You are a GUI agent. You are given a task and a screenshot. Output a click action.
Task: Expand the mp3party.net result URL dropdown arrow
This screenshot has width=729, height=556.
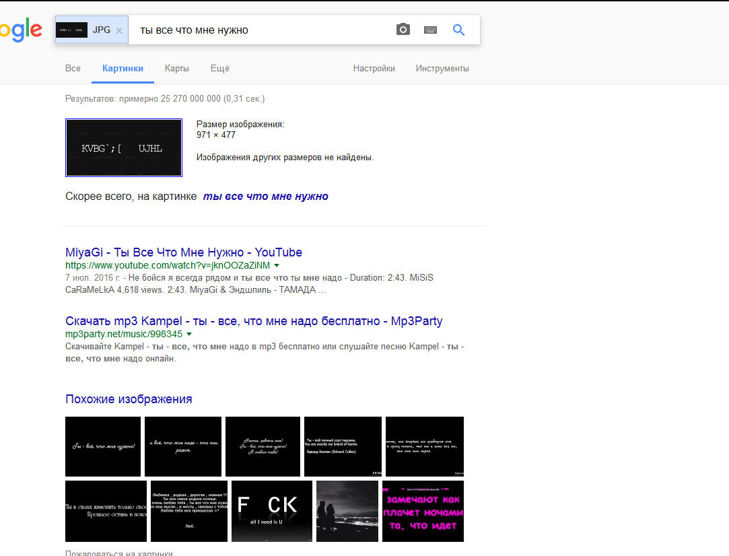[x=189, y=335]
